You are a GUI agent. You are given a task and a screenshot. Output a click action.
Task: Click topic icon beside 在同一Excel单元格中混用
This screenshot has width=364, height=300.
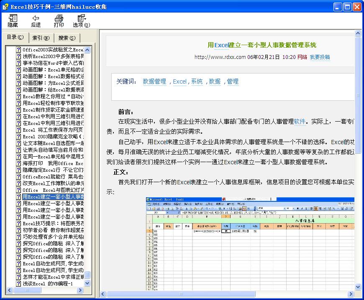click(18, 157)
